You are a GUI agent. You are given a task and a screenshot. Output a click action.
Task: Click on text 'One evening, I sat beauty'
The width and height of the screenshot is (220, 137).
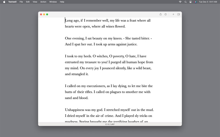coord(84,38)
